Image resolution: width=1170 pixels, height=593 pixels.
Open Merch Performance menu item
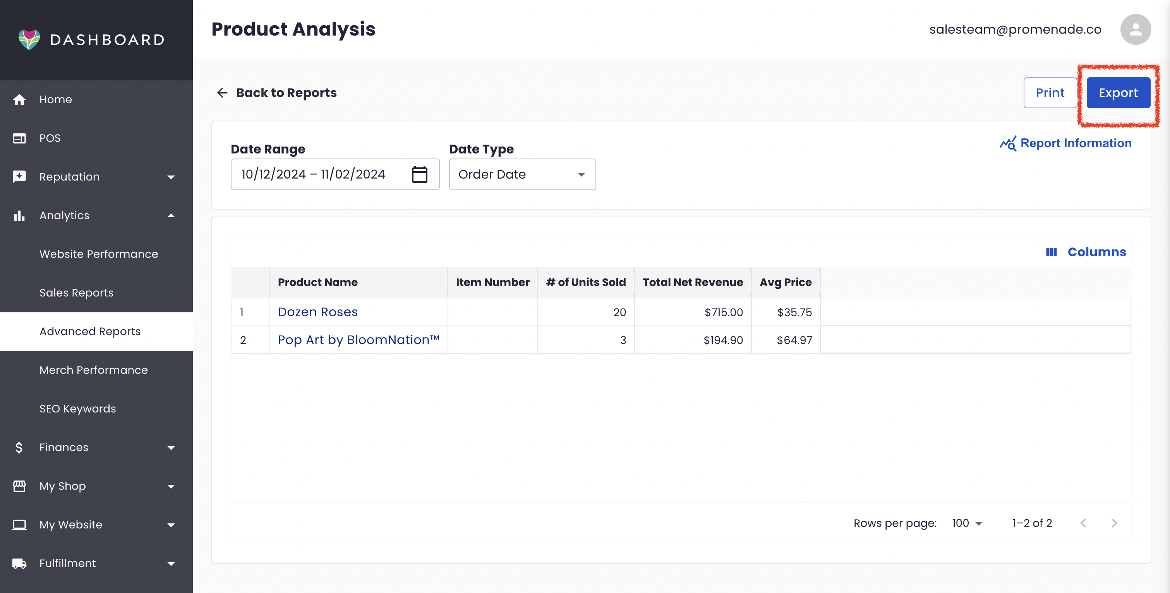[x=96, y=370]
